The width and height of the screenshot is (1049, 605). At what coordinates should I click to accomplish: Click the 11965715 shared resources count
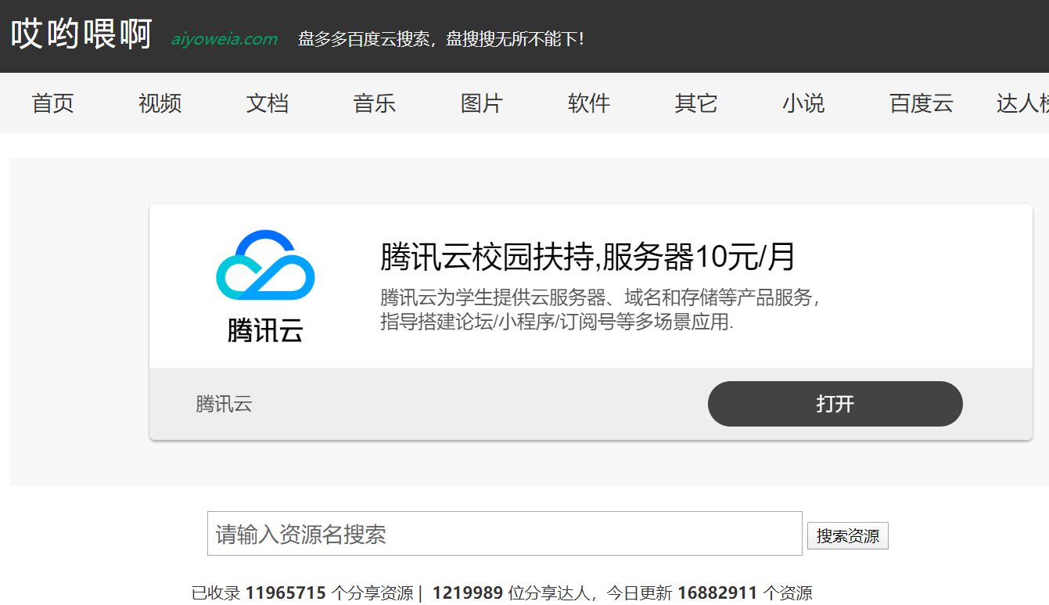pos(286,593)
